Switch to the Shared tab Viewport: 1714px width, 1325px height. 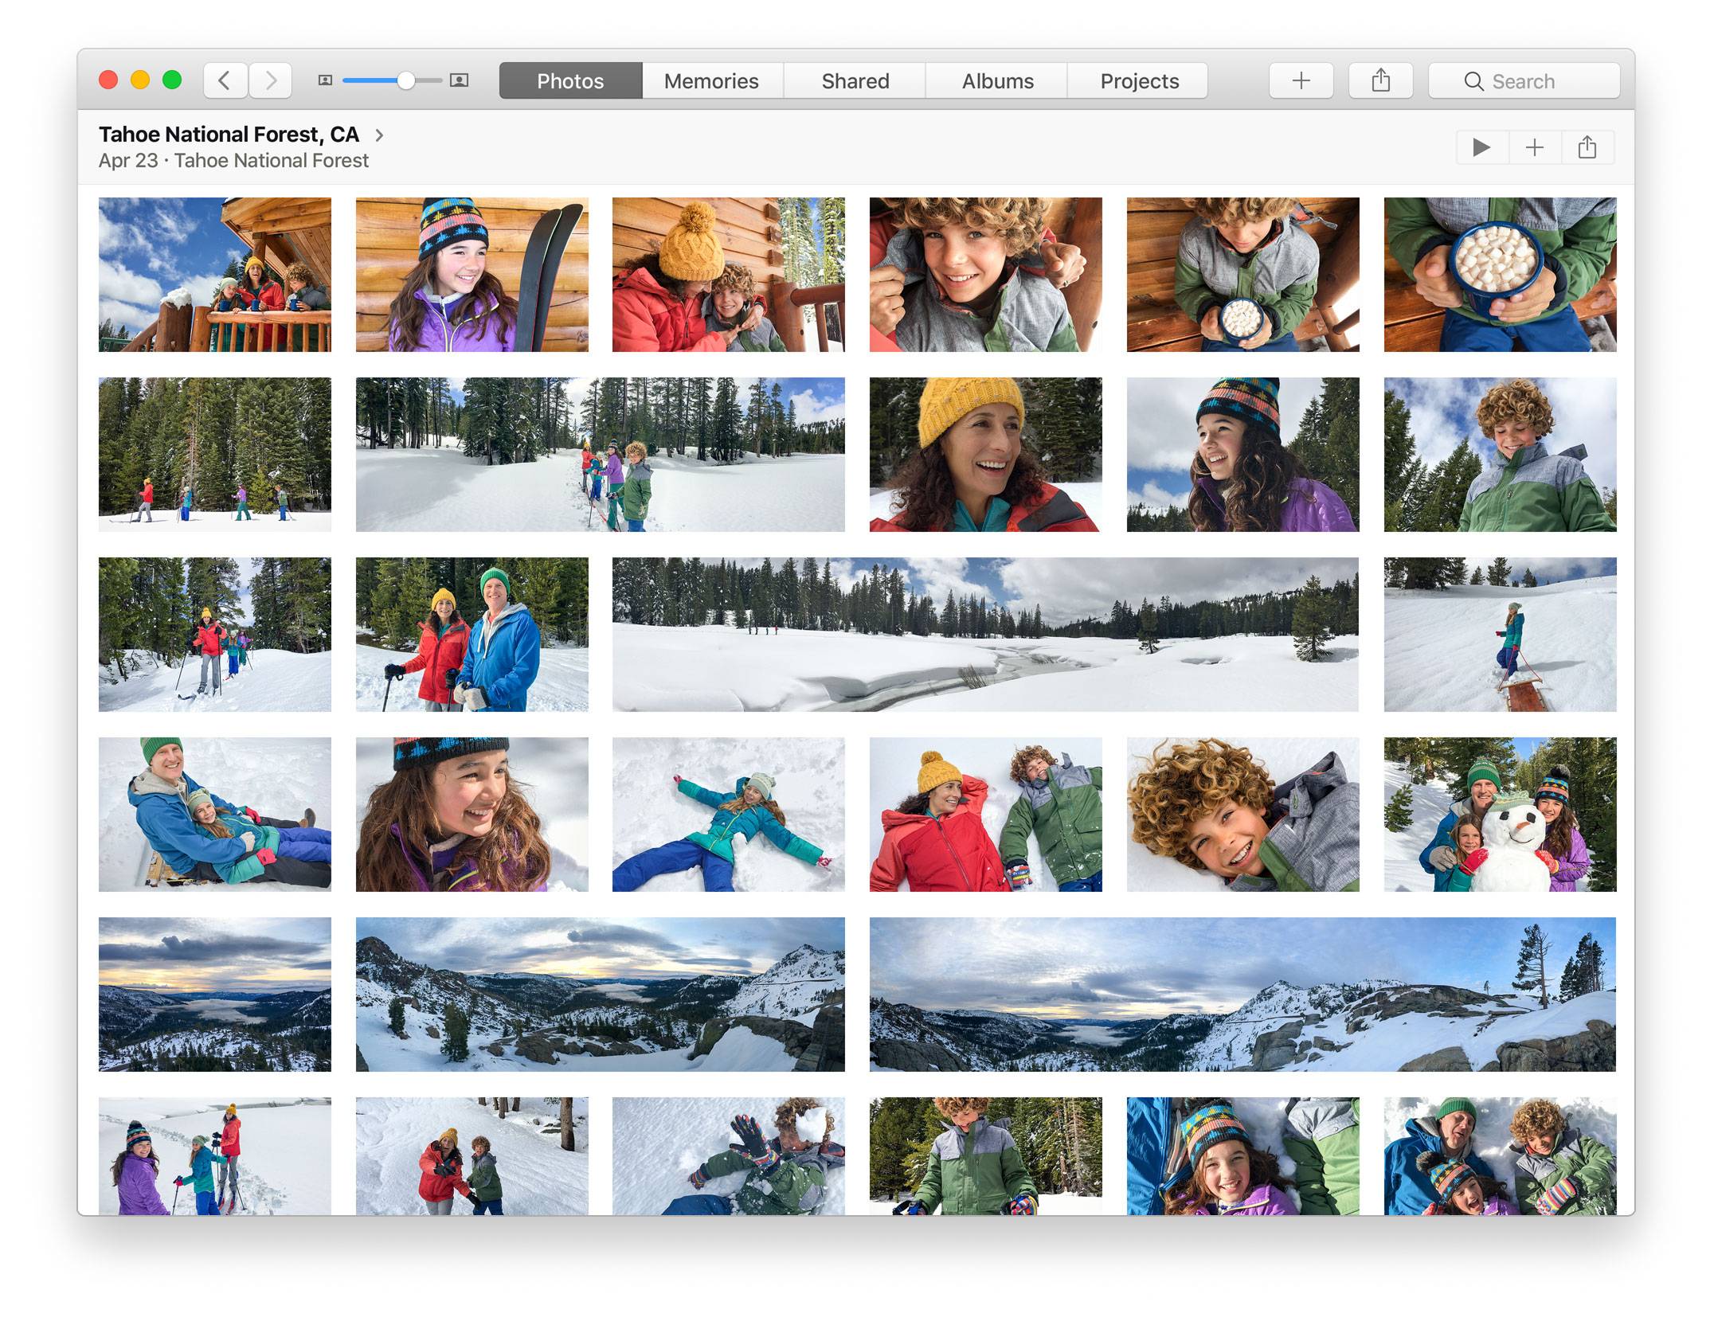(x=855, y=80)
